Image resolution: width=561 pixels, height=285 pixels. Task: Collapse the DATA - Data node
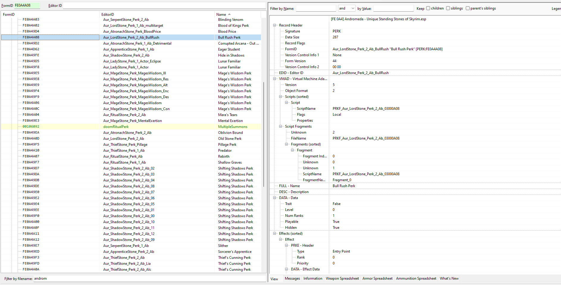[275, 198]
